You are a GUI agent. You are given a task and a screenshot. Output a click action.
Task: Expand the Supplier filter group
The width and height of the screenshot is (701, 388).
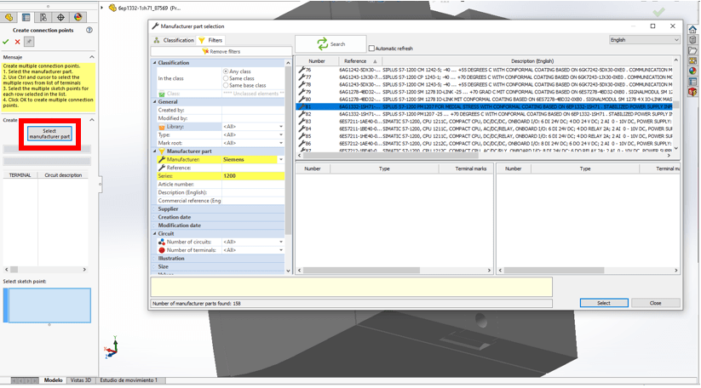click(x=155, y=209)
